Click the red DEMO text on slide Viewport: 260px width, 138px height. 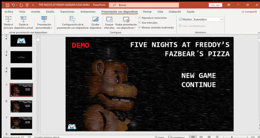pyautogui.click(x=80, y=45)
